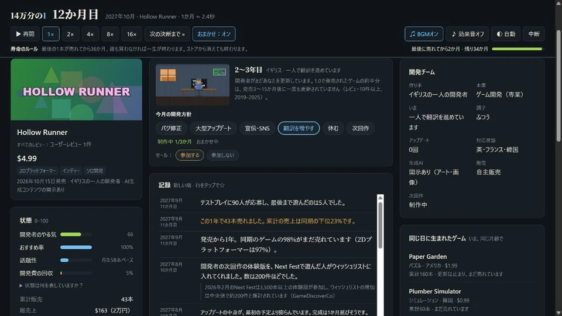Star the アップデートの中身が record row

click(x=268, y=311)
